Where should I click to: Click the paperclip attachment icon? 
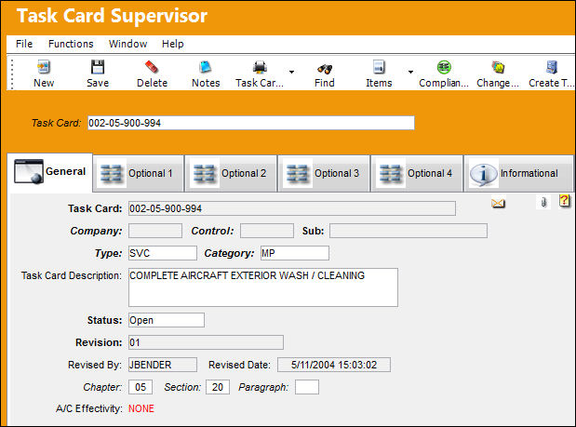point(543,202)
